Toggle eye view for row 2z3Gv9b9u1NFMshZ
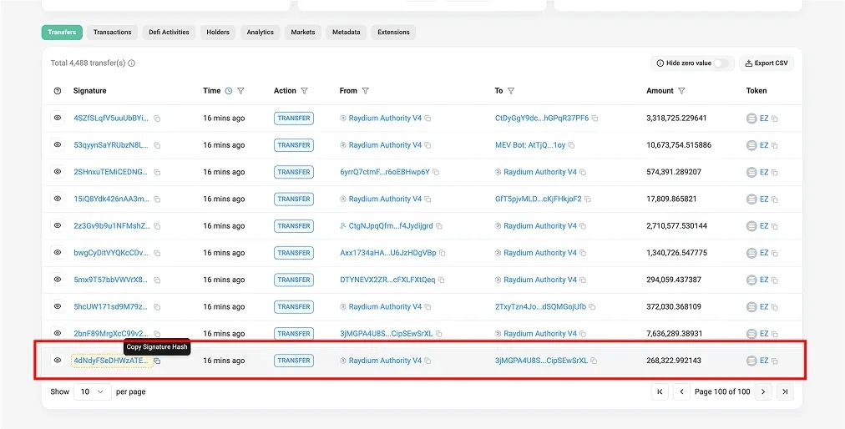 (x=58, y=225)
